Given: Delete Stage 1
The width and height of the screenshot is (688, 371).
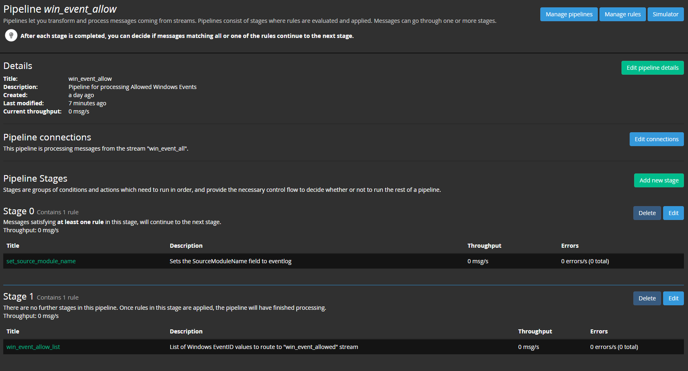Looking at the screenshot, I should (647, 298).
